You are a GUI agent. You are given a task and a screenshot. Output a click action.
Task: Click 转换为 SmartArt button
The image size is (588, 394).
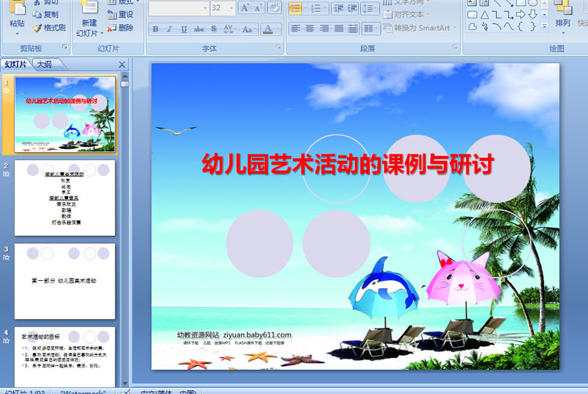419,28
